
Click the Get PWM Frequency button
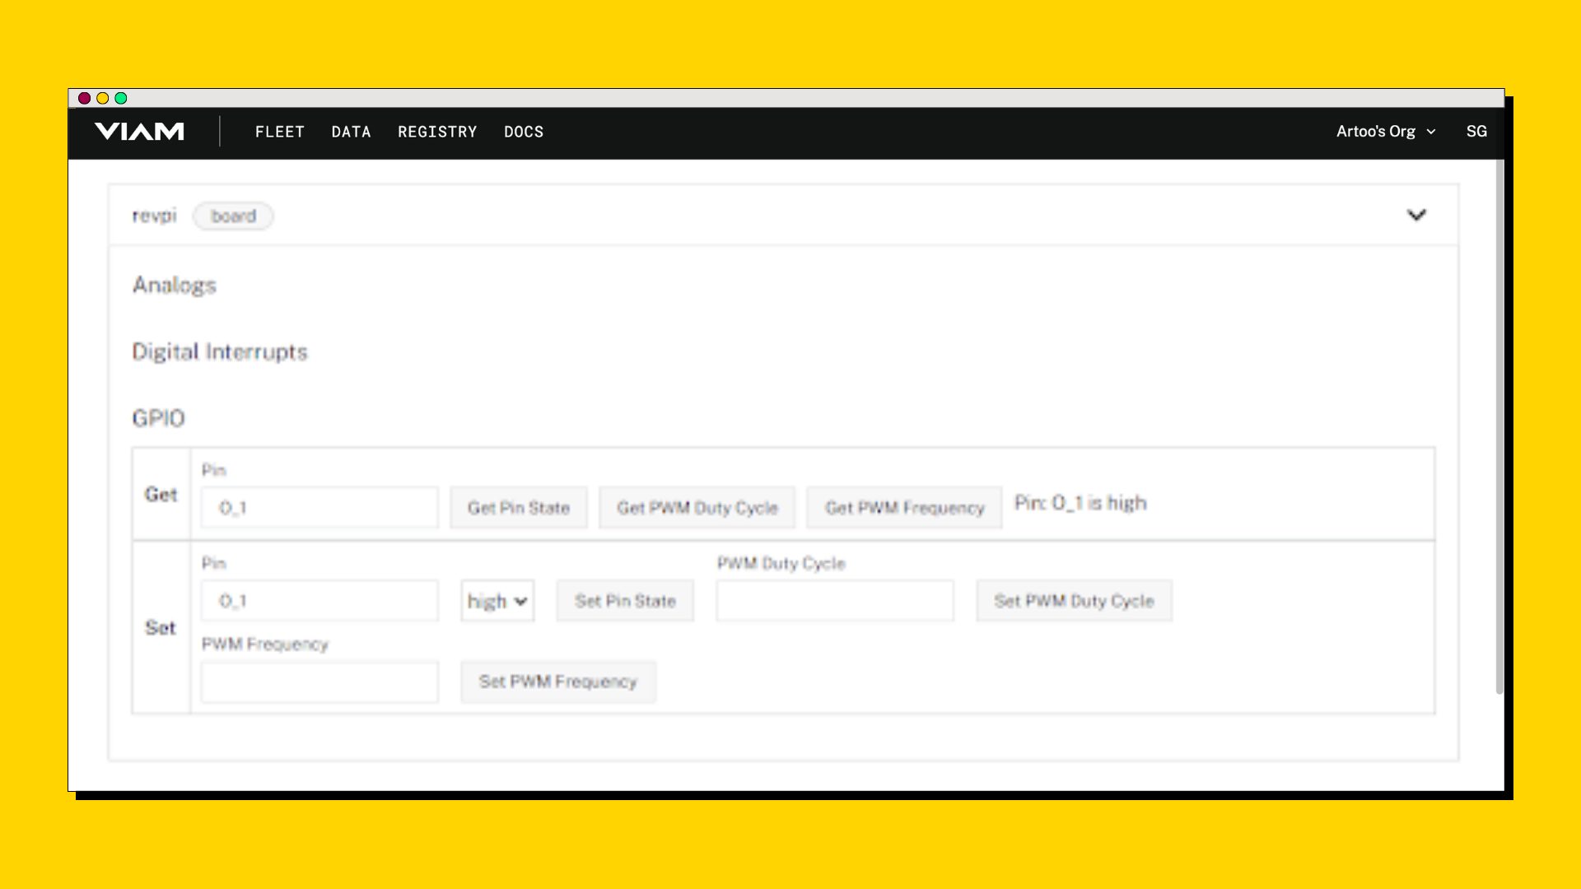pyautogui.click(x=902, y=507)
